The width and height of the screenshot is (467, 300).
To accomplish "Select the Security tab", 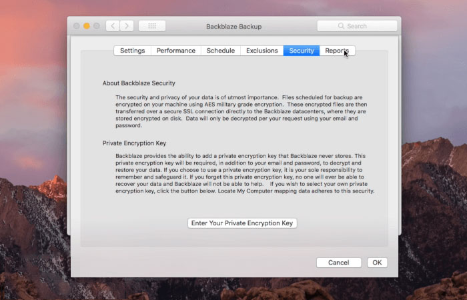I will pyautogui.click(x=302, y=51).
